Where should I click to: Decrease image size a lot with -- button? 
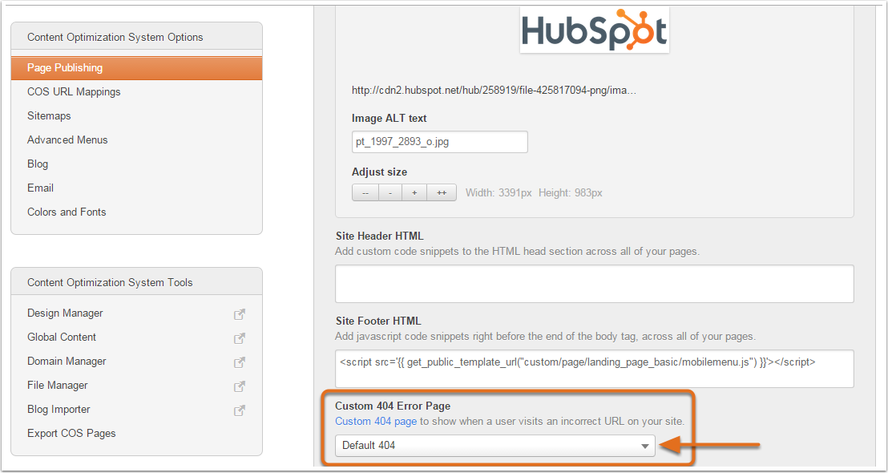365,192
